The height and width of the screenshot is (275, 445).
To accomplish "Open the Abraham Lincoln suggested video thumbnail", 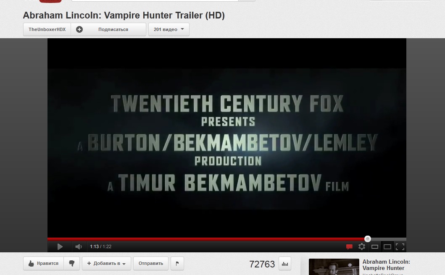I will (334, 267).
